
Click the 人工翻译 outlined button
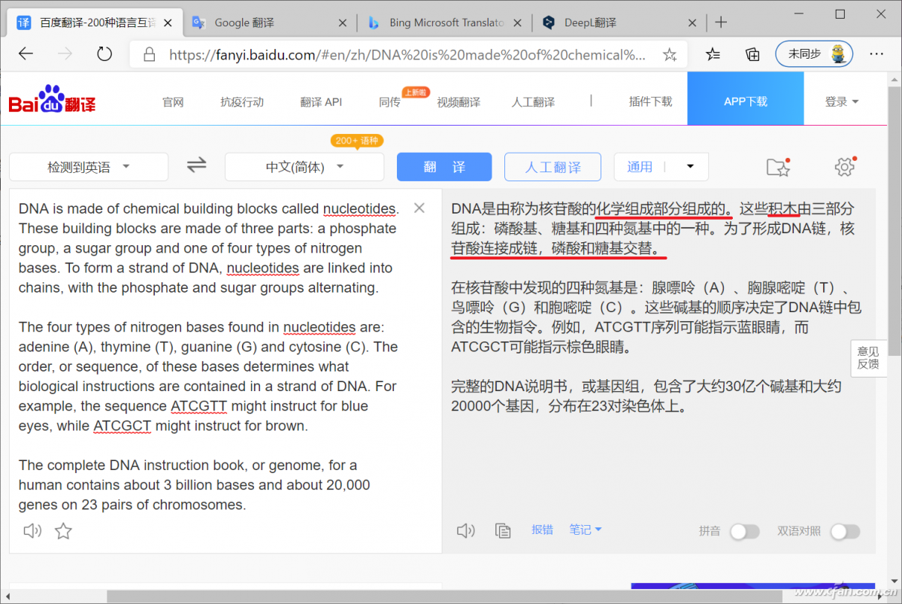[x=552, y=167]
